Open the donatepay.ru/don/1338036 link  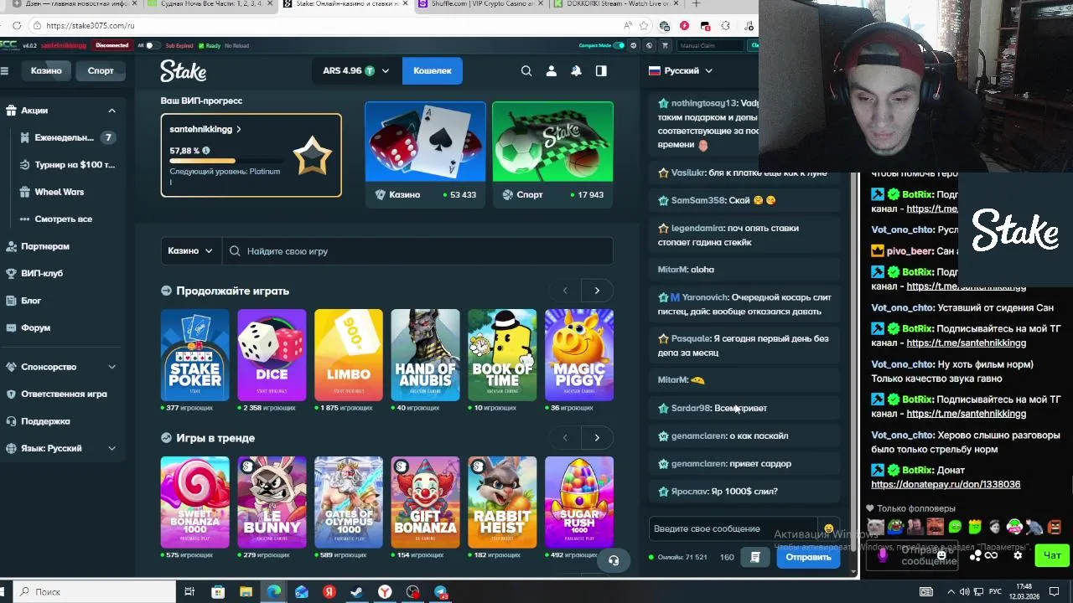946,485
